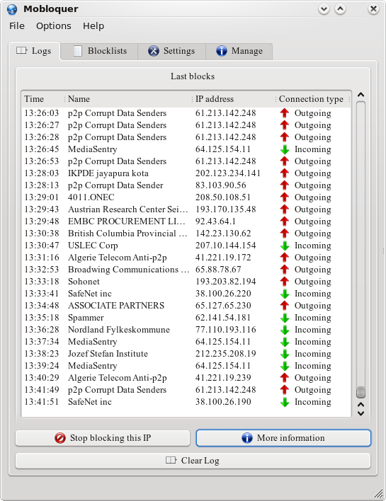Screen dimensions: 386x501
Task: Select the British Columbia Provincial entry
Action: 127,234
